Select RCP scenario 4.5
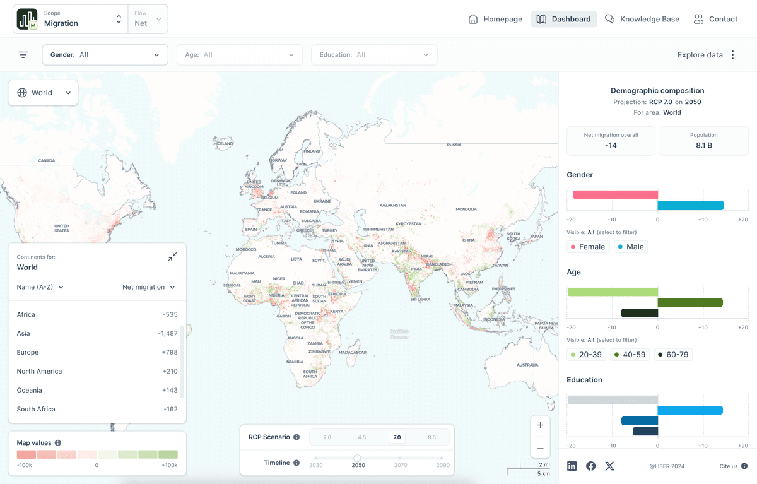This screenshot has width=757, height=484. pyautogui.click(x=361, y=437)
